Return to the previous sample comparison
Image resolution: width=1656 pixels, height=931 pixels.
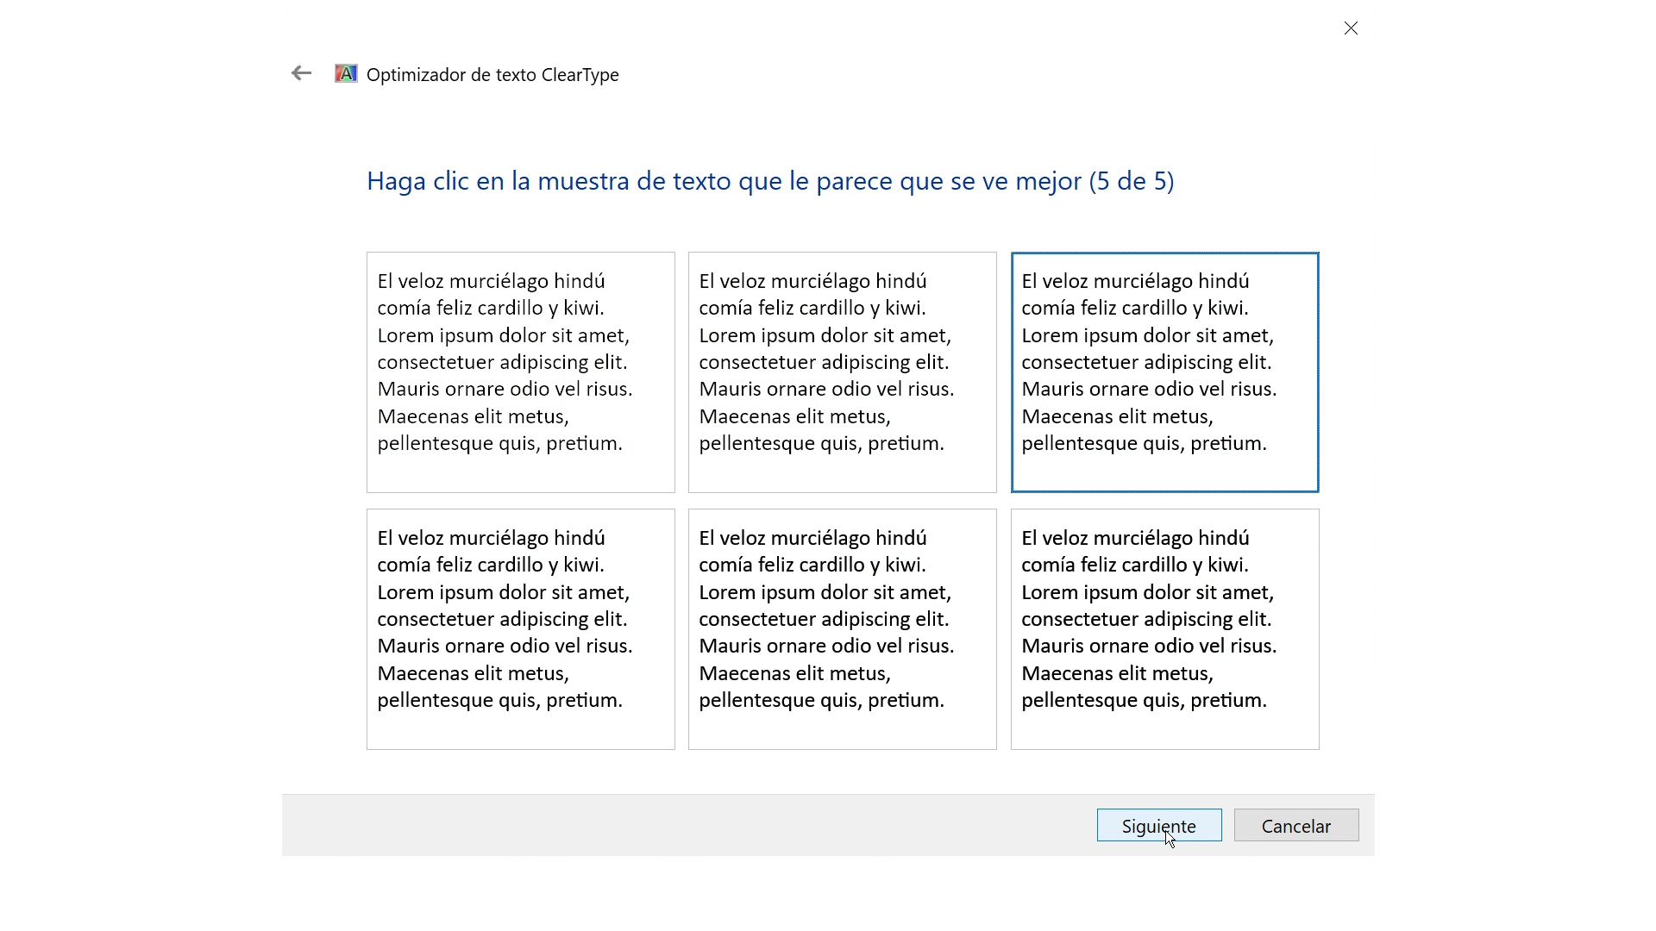coord(300,73)
